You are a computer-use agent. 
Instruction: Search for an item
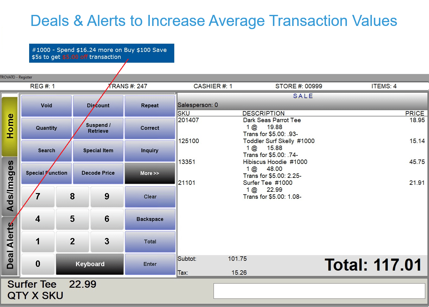coord(46,150)
